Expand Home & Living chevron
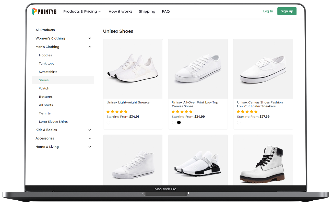The height and width of the screenshot is (207, 332). click(90, 147)
